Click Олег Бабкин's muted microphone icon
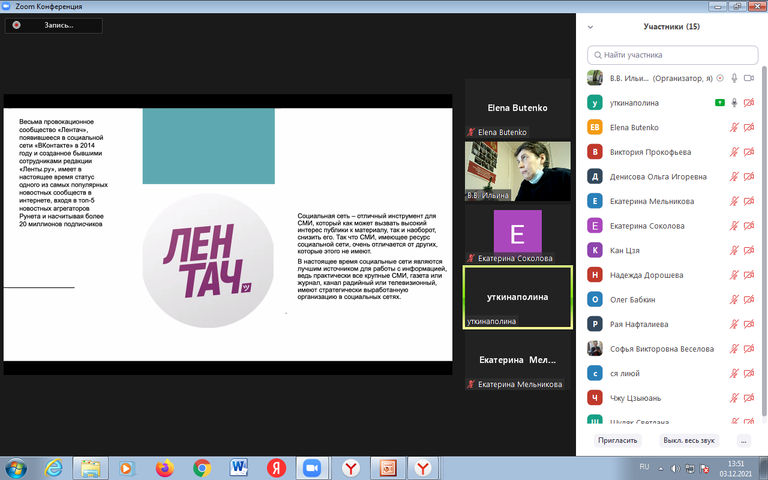 tap(734, 299)
